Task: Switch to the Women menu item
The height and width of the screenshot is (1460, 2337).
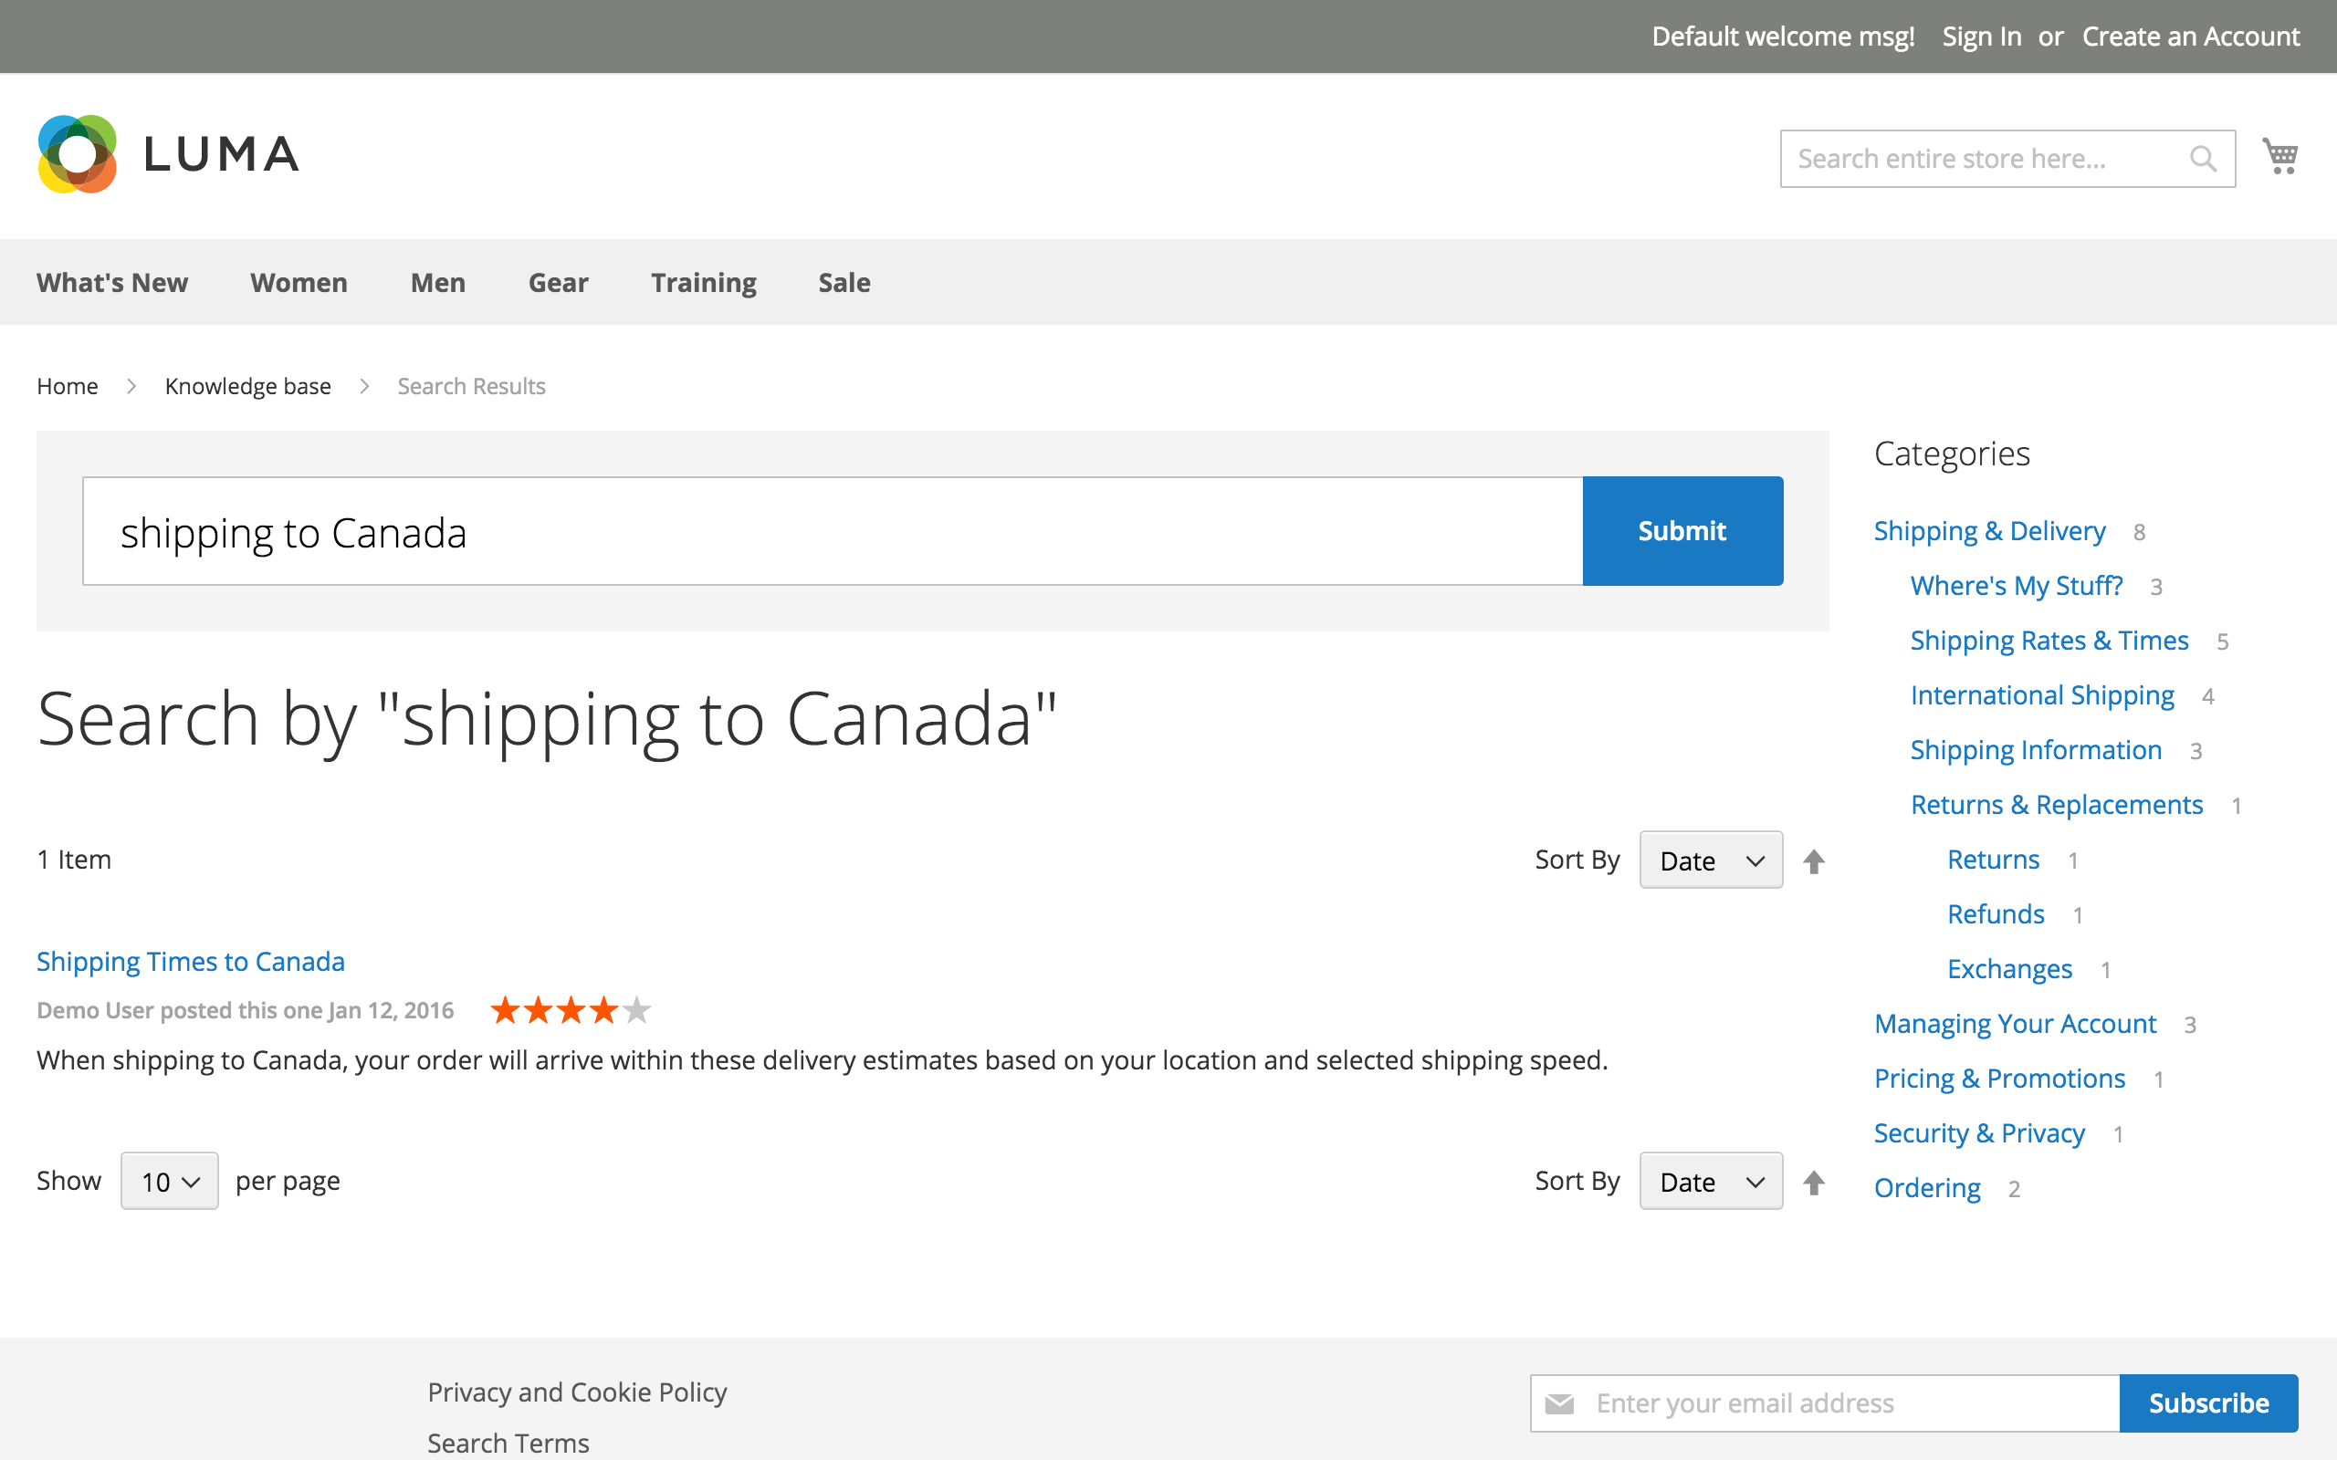Action: click(299, 282)
